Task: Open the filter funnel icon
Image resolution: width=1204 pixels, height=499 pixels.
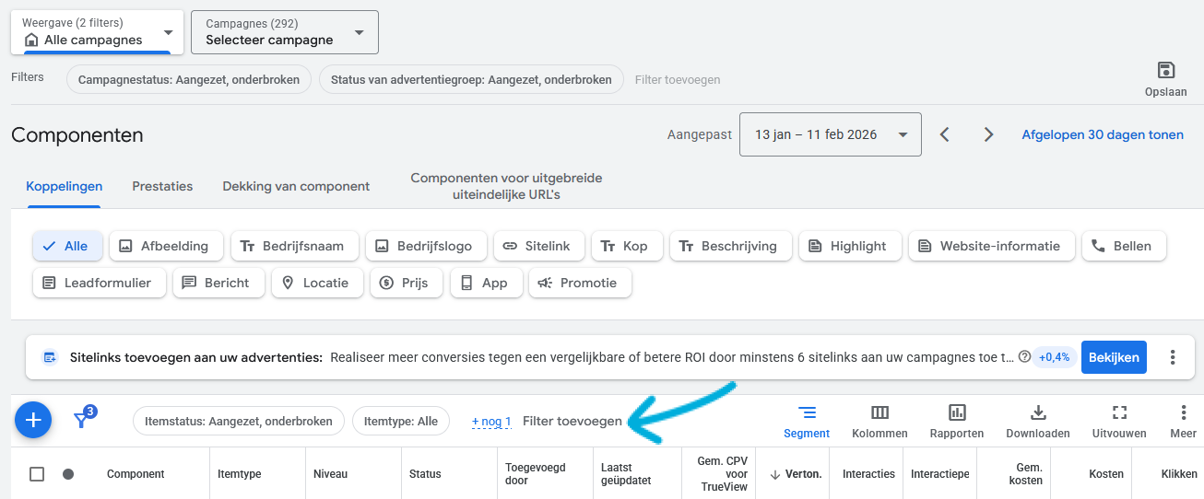Action: [x=82, y=420]
